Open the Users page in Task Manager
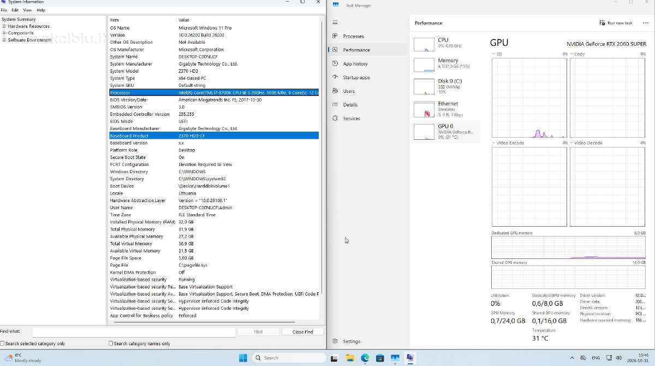This screenshot has width=655, height=366. tap(367, 91)
